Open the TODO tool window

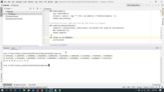[32, 85]
